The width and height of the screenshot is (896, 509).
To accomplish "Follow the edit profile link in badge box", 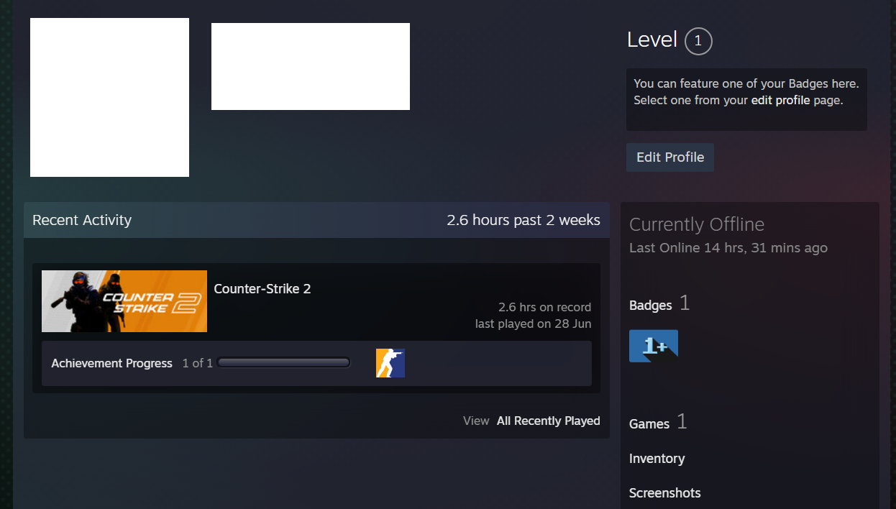I will [780, 101].
